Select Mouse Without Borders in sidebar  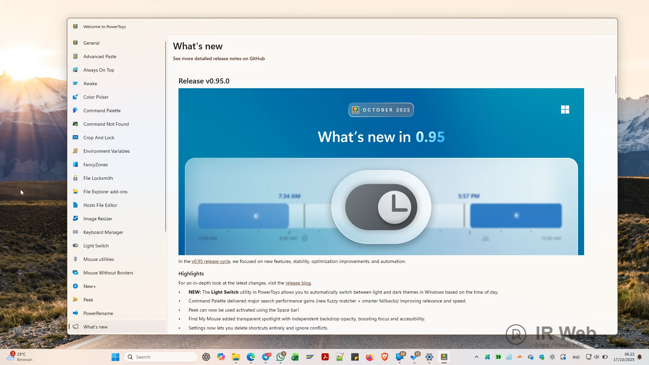108,273
